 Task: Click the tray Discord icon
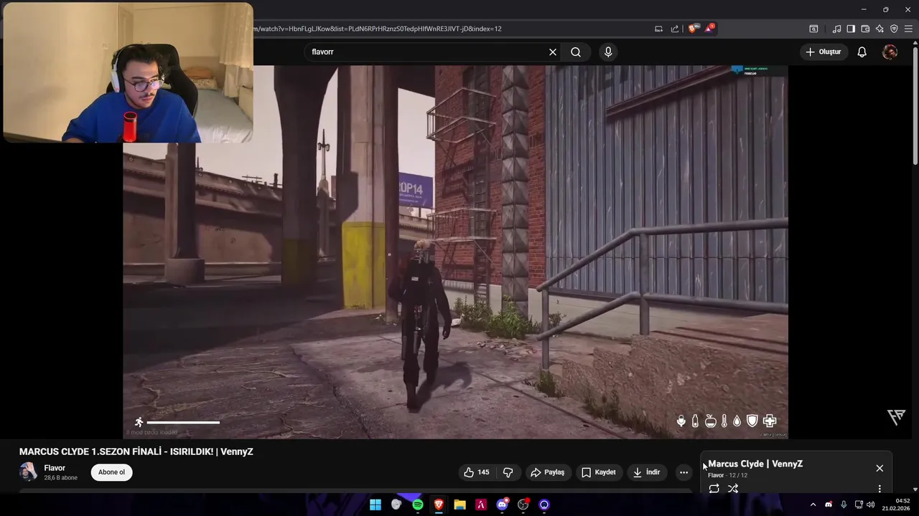tap(829, 505)
